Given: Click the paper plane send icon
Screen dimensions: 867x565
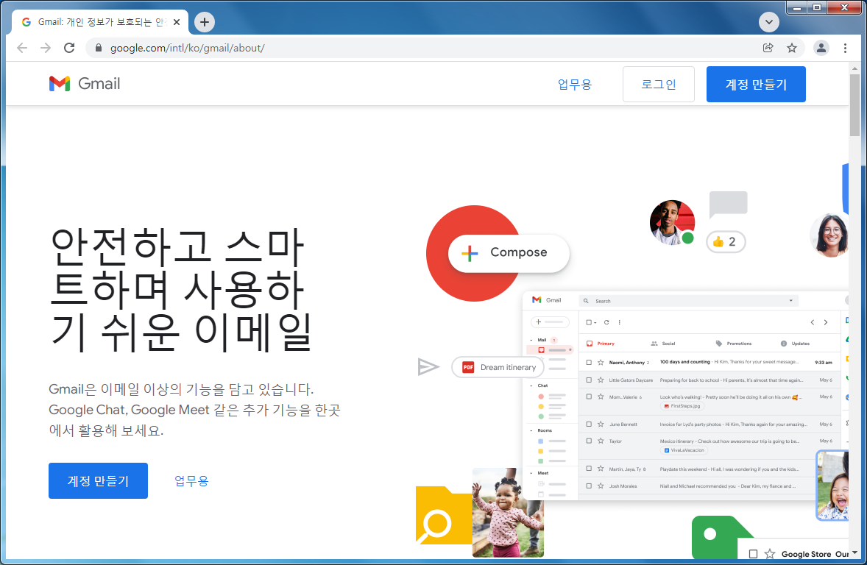Looking at the screenshot, I should pos(428,366).
